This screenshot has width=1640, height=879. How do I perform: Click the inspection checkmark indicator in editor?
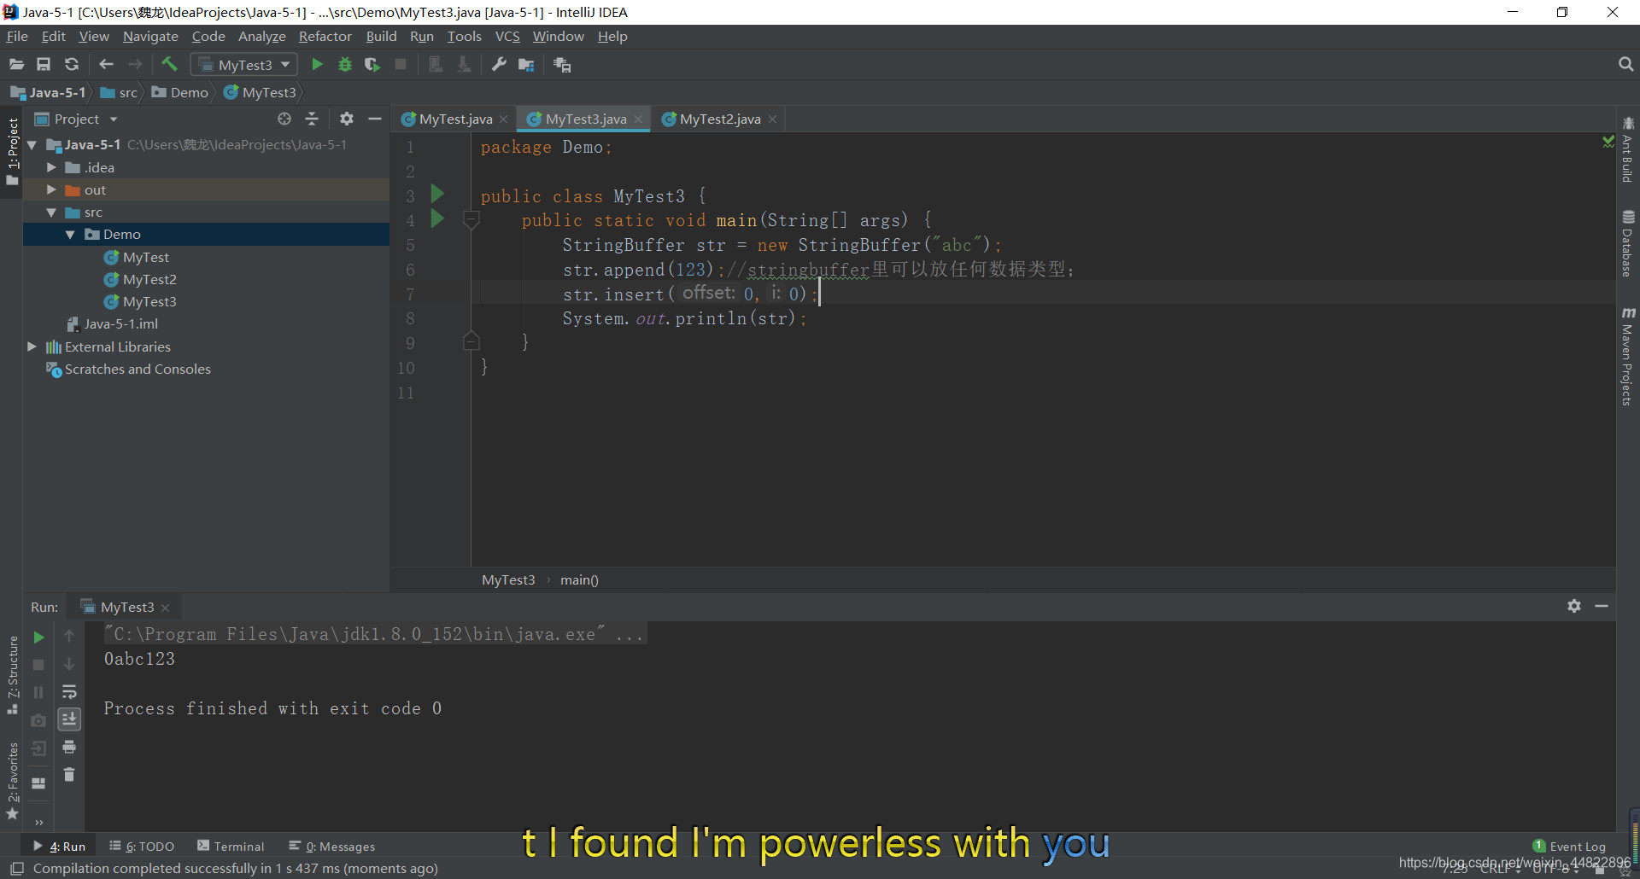1608,141
